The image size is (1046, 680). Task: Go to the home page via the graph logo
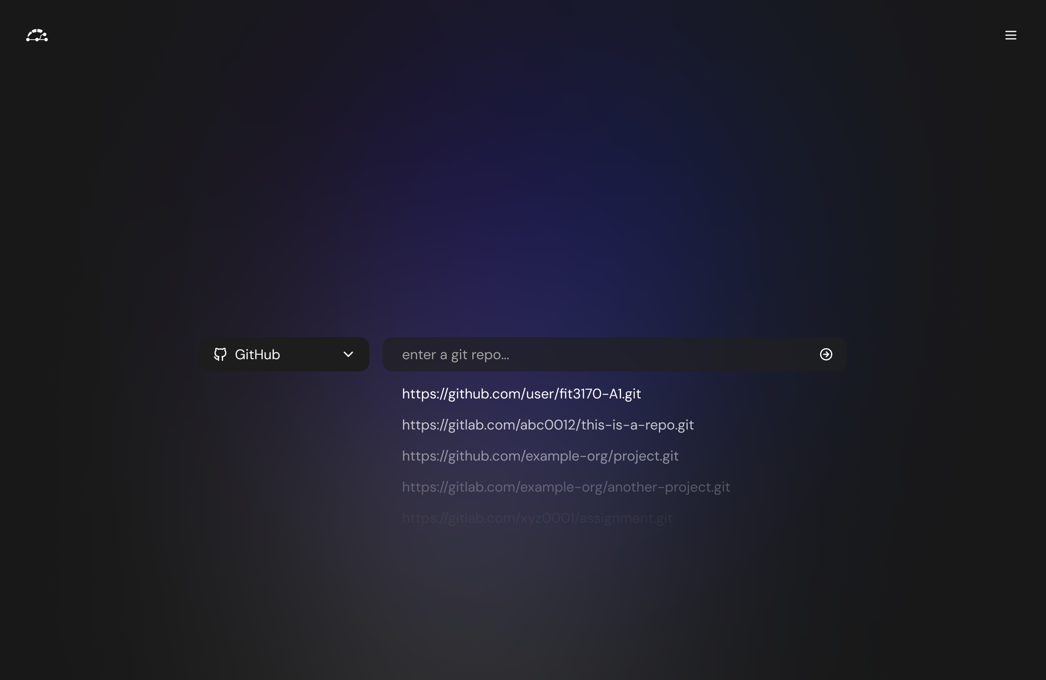pos(37,35)
